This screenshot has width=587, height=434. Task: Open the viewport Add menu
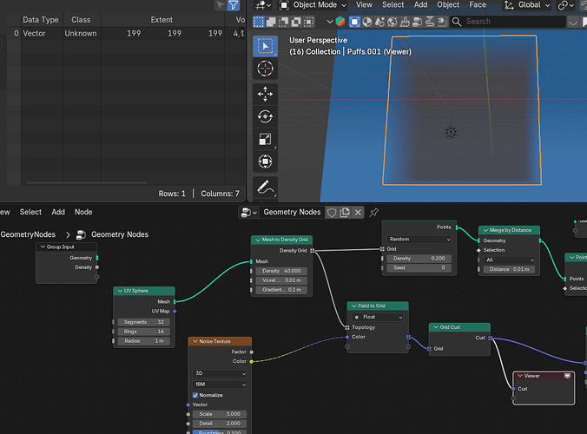tap(420, 5)
